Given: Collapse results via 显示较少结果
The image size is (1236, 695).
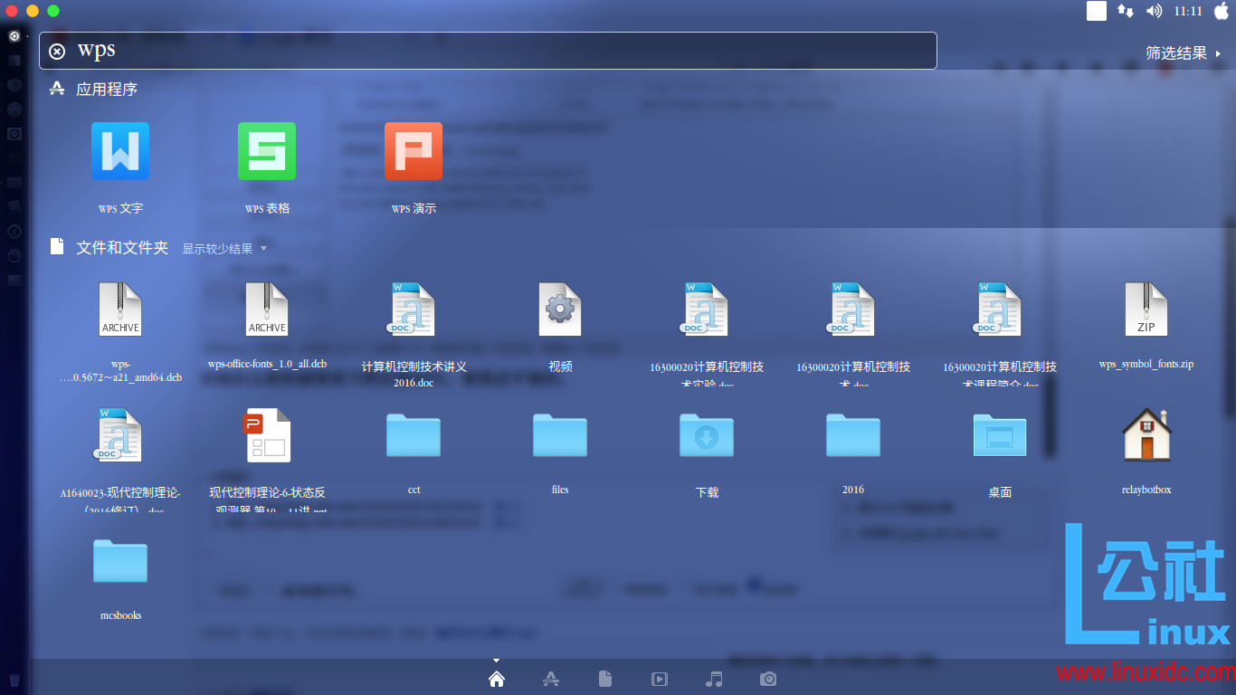Looking at the screenshot, I should pos(224,248).
